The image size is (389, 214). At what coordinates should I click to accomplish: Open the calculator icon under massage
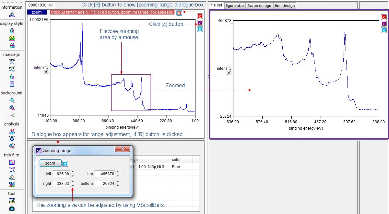coord(12,84)
